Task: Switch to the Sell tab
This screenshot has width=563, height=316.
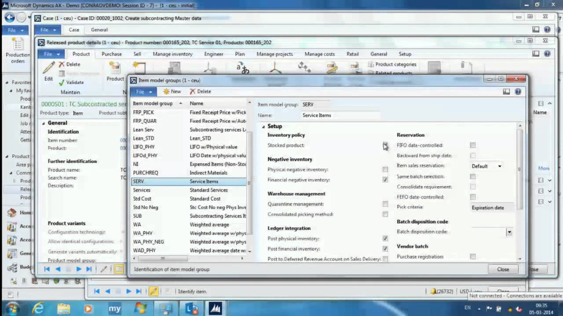Action: tap(137, 54)
